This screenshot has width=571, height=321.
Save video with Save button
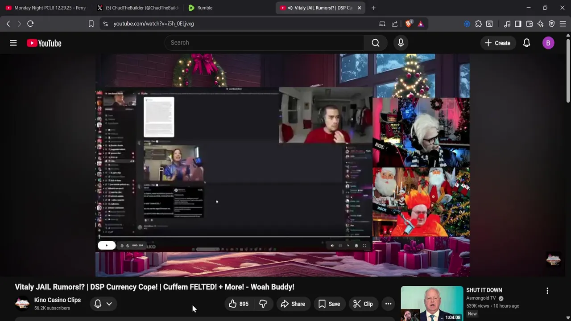(329, 304)
